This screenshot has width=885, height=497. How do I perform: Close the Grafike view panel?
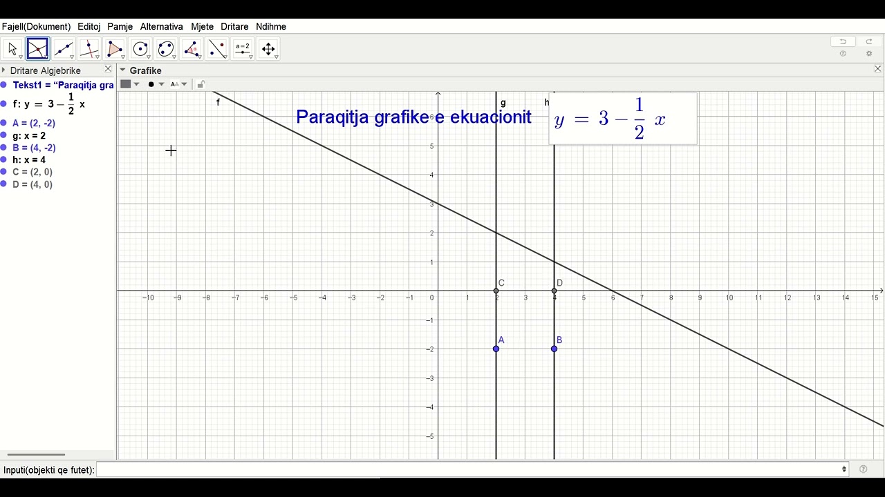878,69
